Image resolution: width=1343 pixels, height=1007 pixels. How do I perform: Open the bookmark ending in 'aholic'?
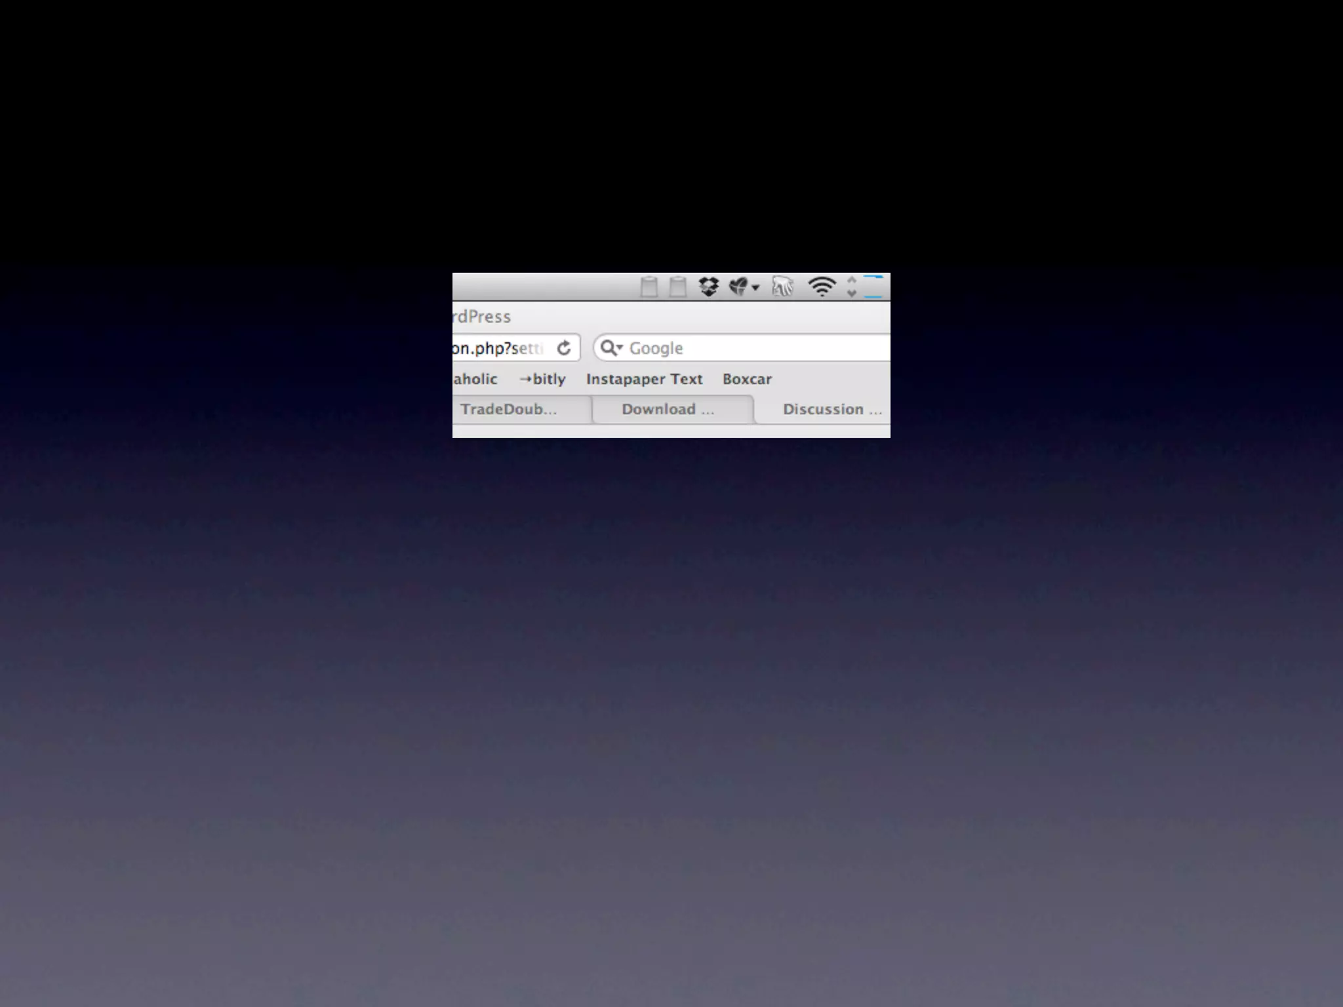(x=475, y=379)
